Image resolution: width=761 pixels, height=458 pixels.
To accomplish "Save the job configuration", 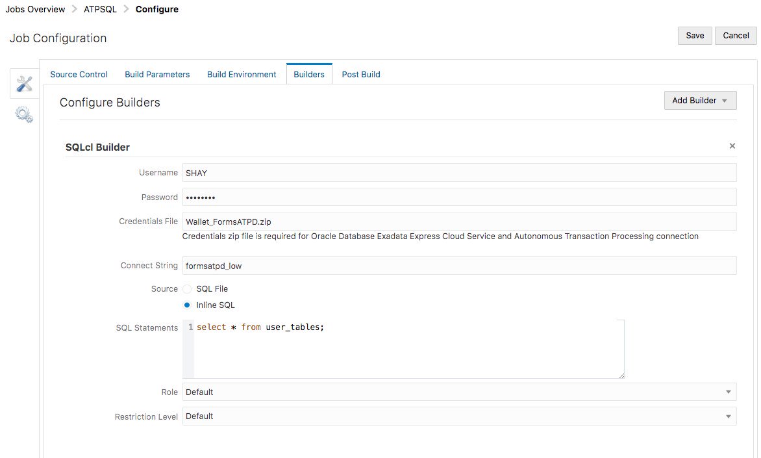I will click(x=694, y=36).
